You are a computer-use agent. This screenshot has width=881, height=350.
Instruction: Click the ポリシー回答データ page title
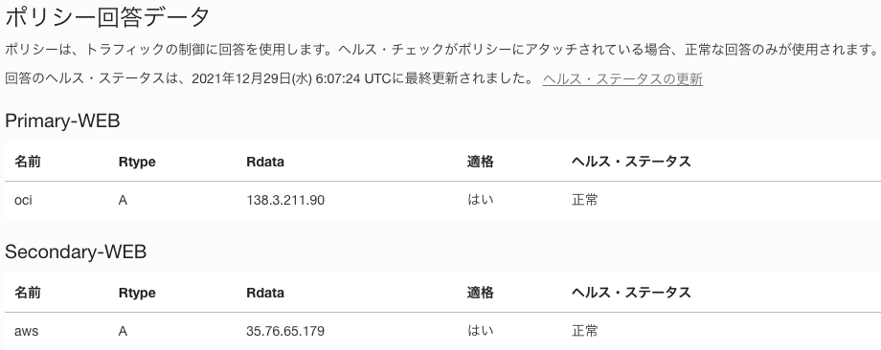tap(106, 17)
